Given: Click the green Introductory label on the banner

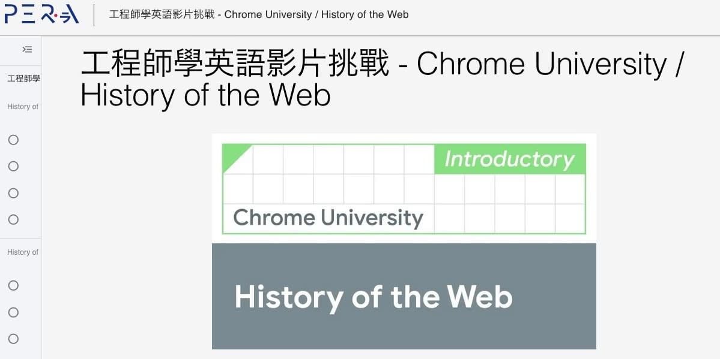Looking at the screenshot, I should coord(508,159).
